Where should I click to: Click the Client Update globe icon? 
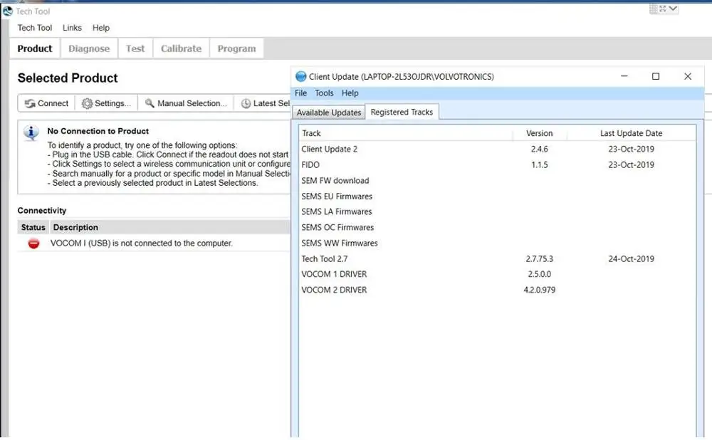300,77
